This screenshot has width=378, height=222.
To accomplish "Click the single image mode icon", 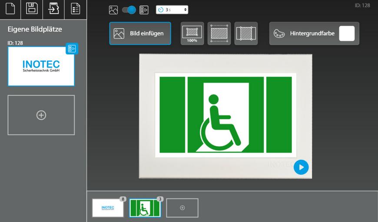I will [x=113, y=10].
